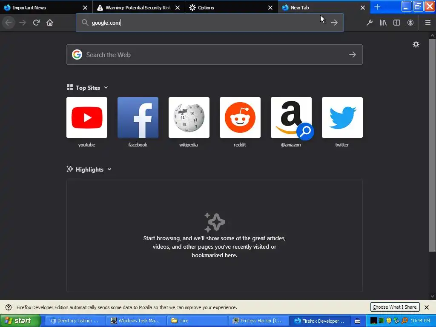Click the Google logo in search box
This screenshot has height=327, width=436.
[77, 54]
